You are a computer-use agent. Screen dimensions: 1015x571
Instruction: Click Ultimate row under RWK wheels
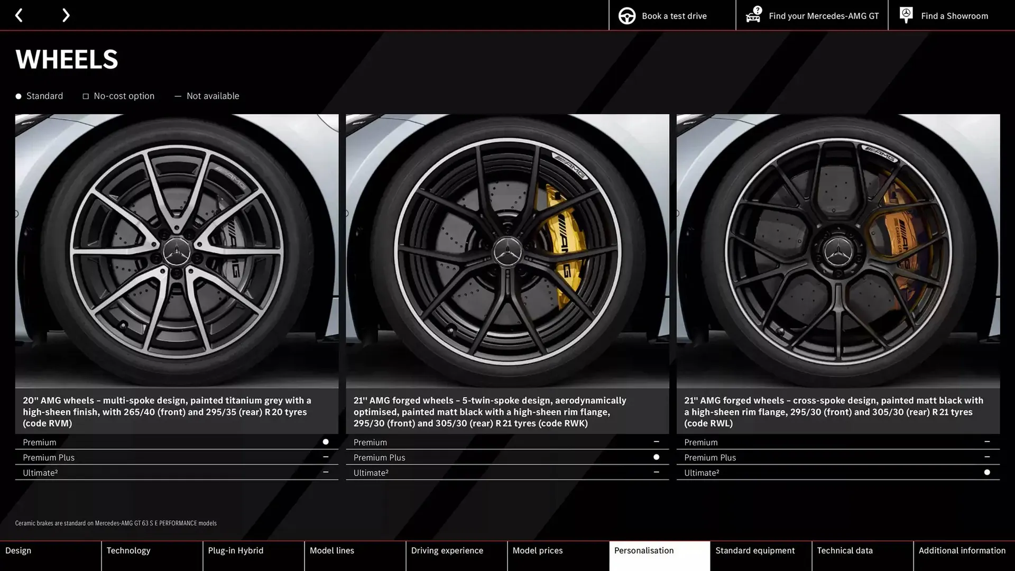[508, 473]
